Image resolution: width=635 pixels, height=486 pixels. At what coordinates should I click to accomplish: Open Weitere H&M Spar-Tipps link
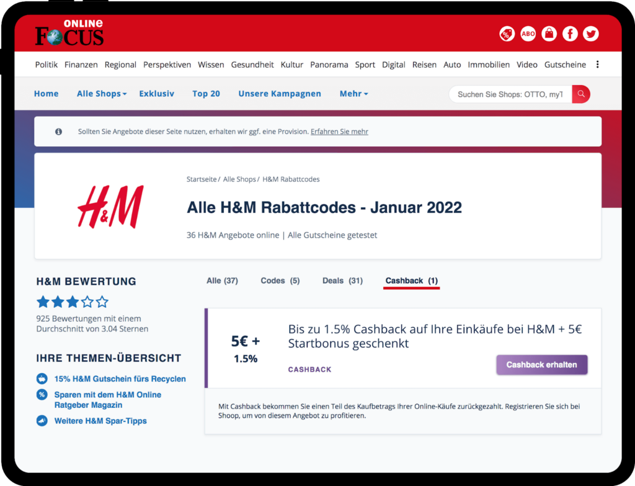tap(100, 421)
